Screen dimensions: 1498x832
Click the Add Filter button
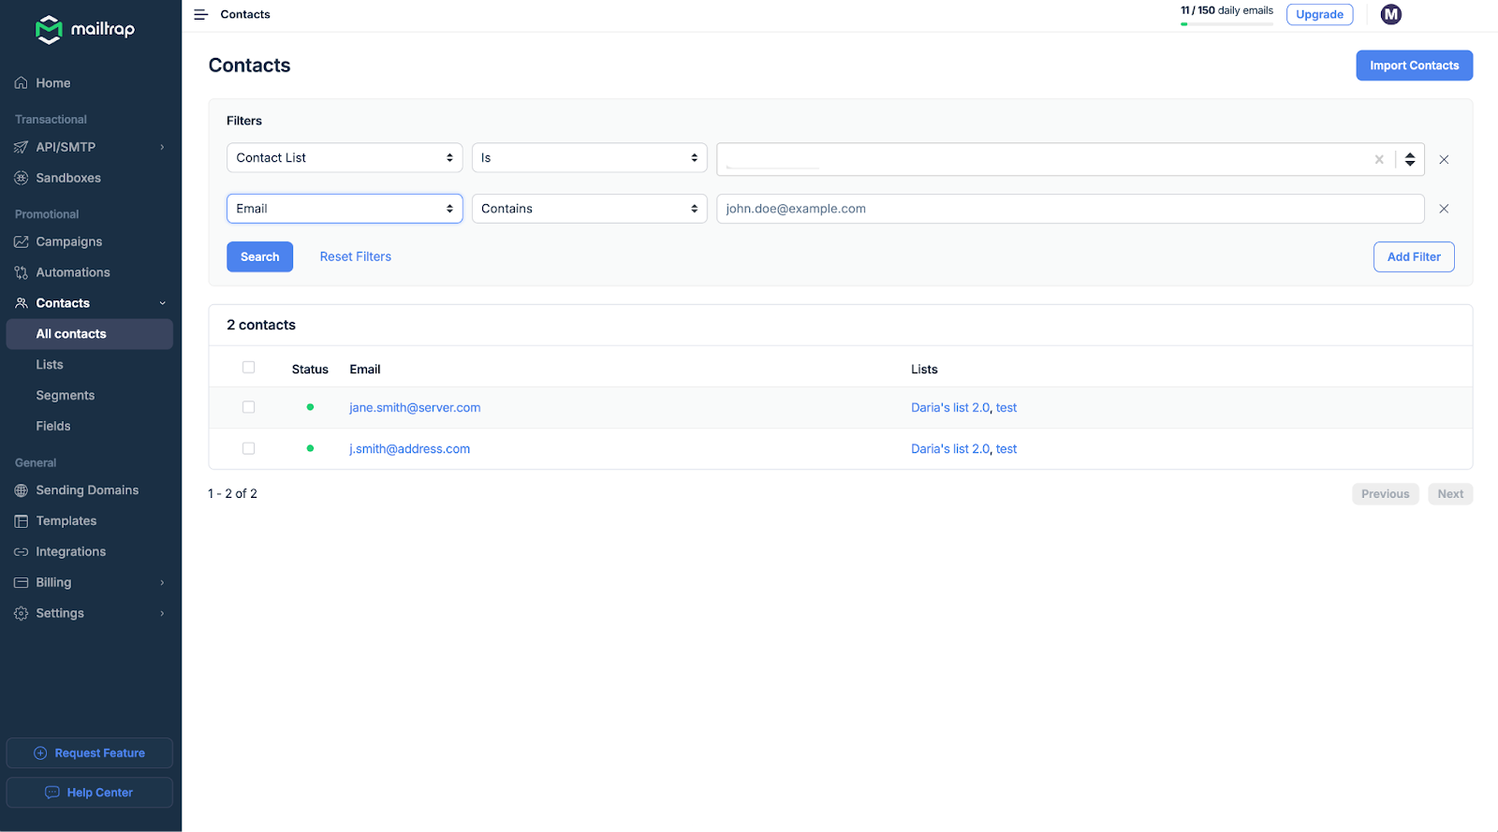coord(1414,256)
